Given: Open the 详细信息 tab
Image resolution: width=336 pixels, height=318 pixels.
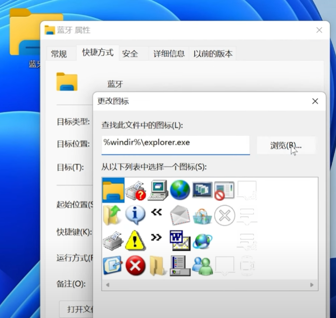Looking at the screenshot, I should [169, 54].
